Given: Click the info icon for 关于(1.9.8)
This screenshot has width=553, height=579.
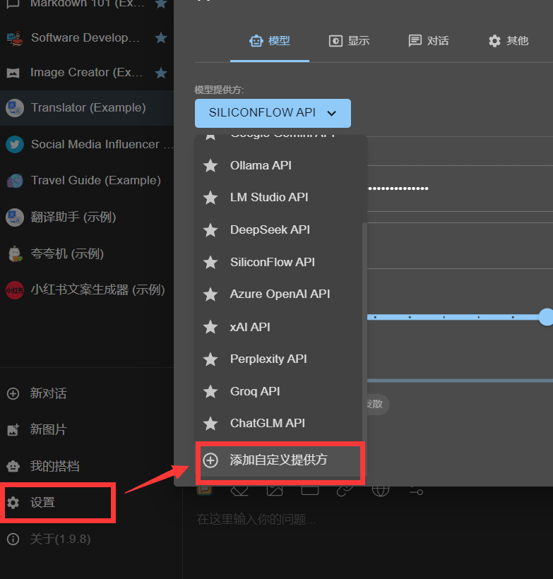Looking at the screenshot, I should pos(13,539).
